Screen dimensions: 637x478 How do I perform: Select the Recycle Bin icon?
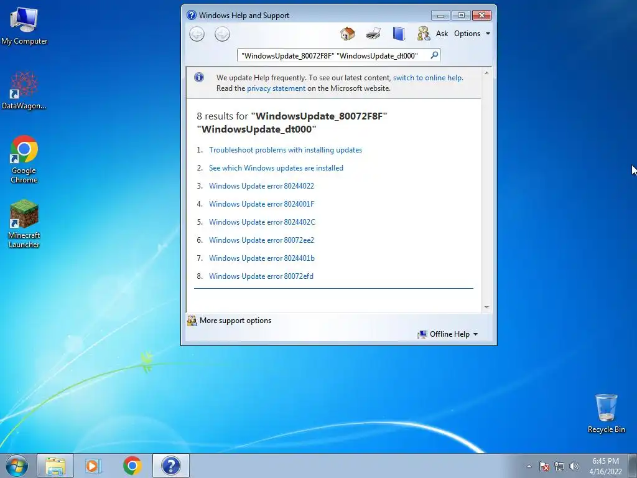pyautogui.click(x=606, y=413)
